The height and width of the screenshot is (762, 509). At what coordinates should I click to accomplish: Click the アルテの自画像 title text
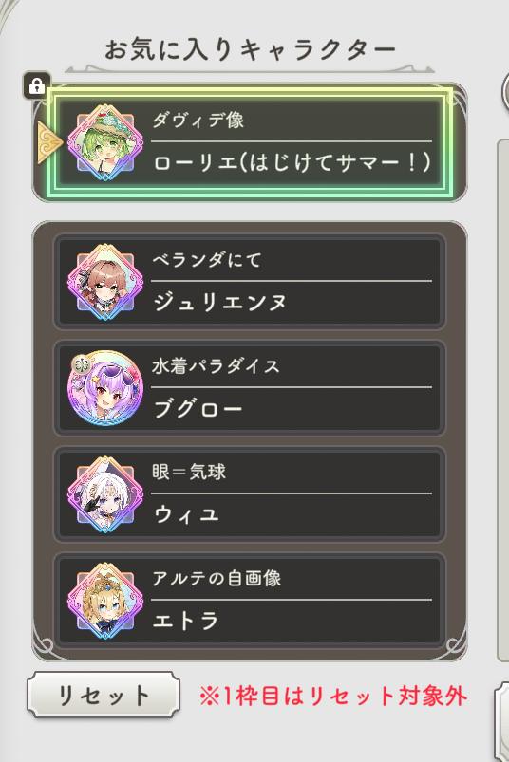point(217,578)
